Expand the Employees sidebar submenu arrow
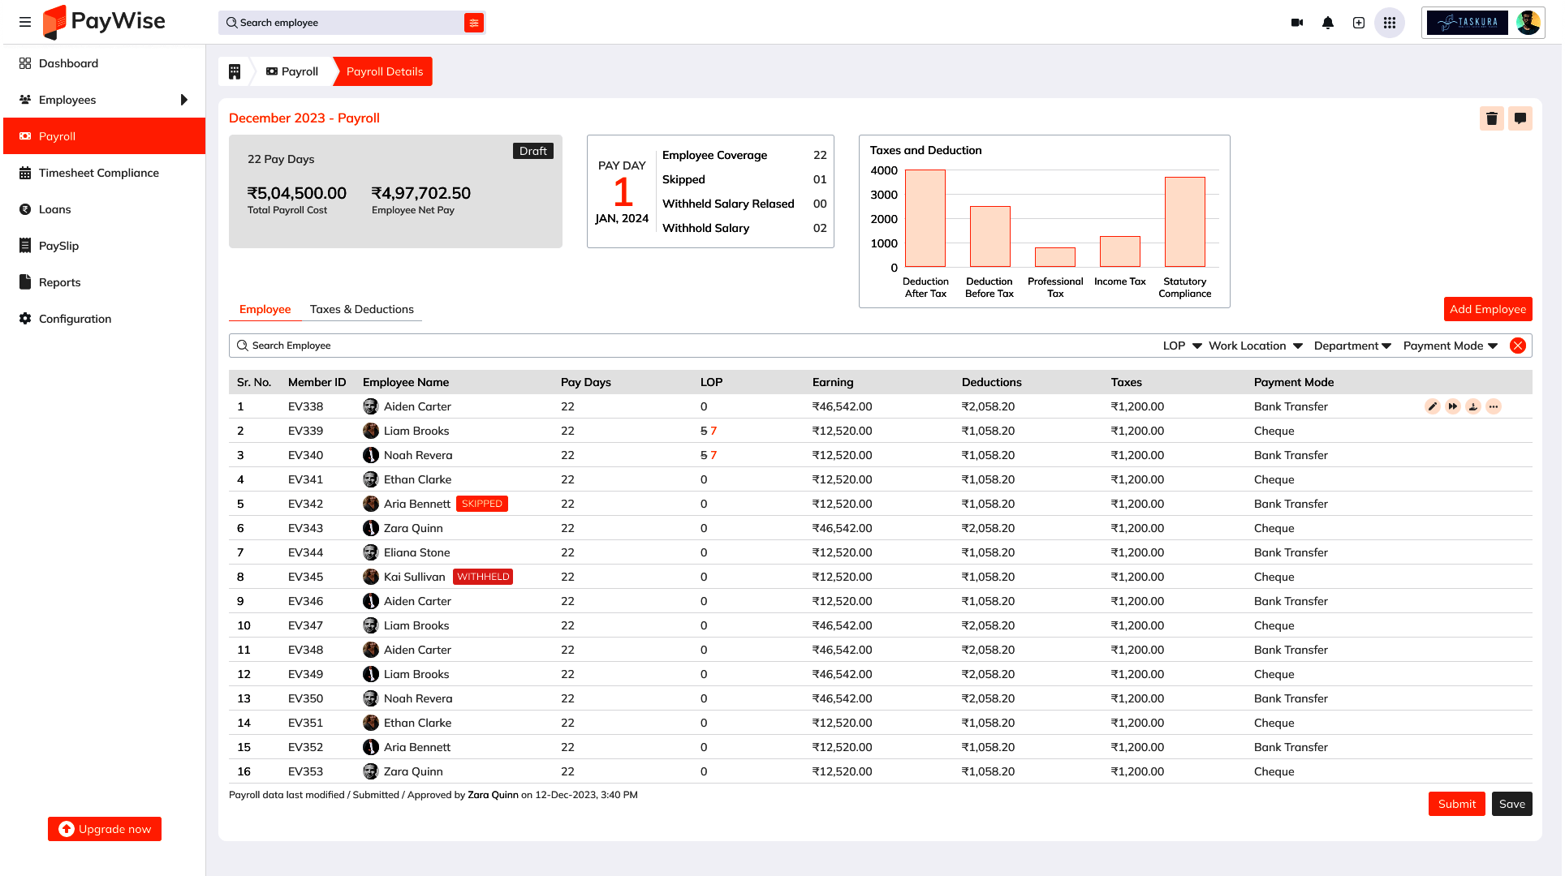Screen dimensions: 1565x876 pyautogui.click(x=184, y=100)
